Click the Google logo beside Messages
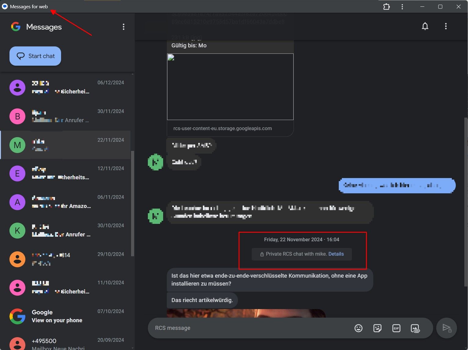 coord(16,27)
